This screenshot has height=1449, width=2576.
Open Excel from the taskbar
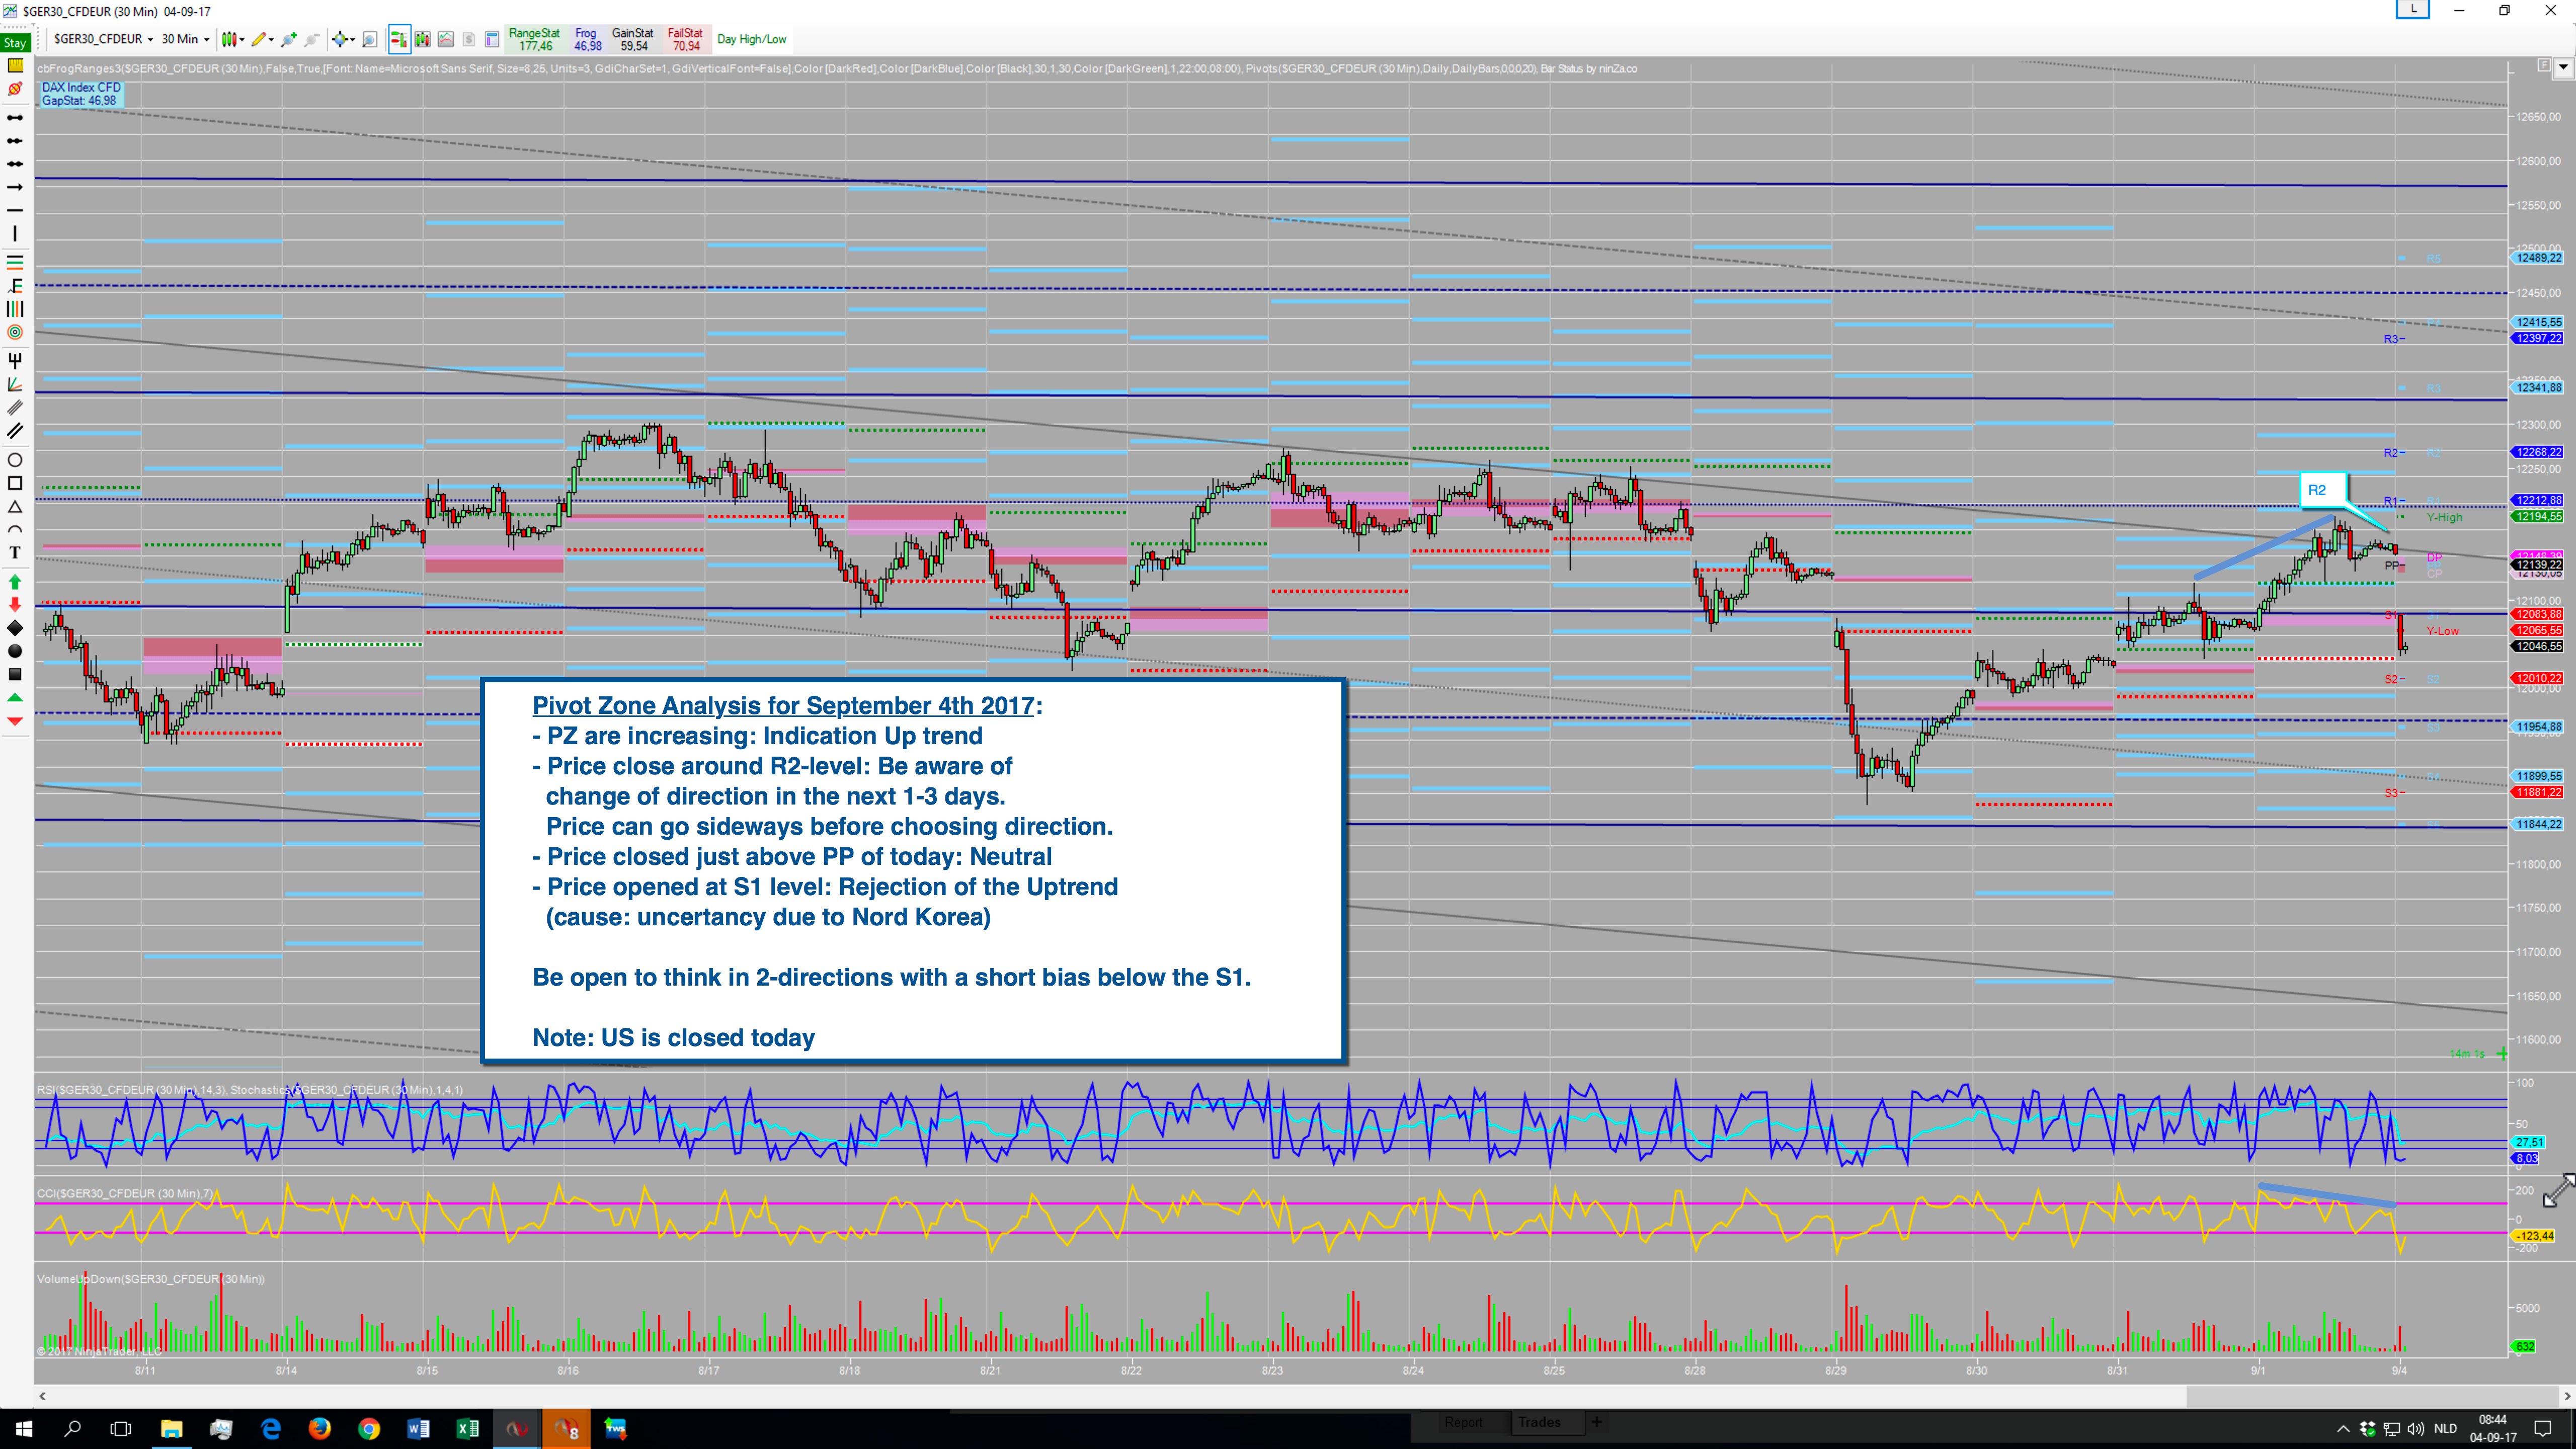[468, 1428]
